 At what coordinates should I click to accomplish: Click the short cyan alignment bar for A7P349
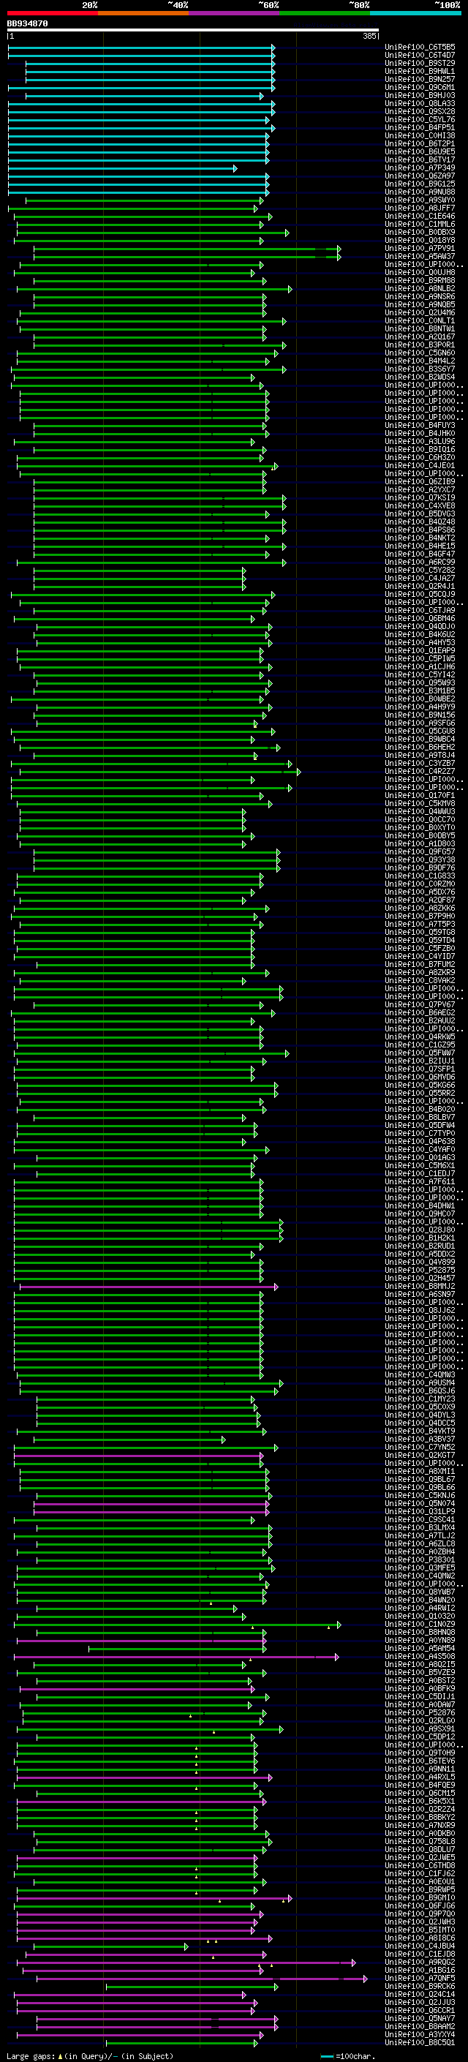coord(122,168)
